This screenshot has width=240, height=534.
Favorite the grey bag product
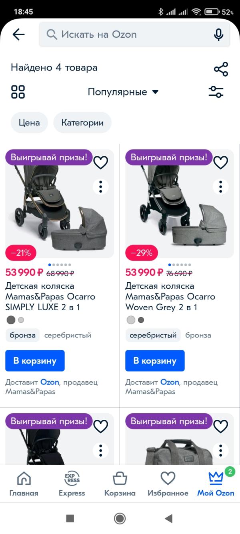tap(220, 427)
